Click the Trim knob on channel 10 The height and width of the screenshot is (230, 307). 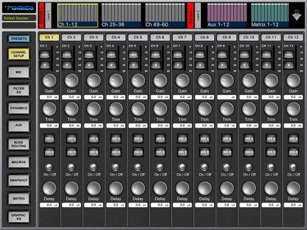(x=249, y=109)
